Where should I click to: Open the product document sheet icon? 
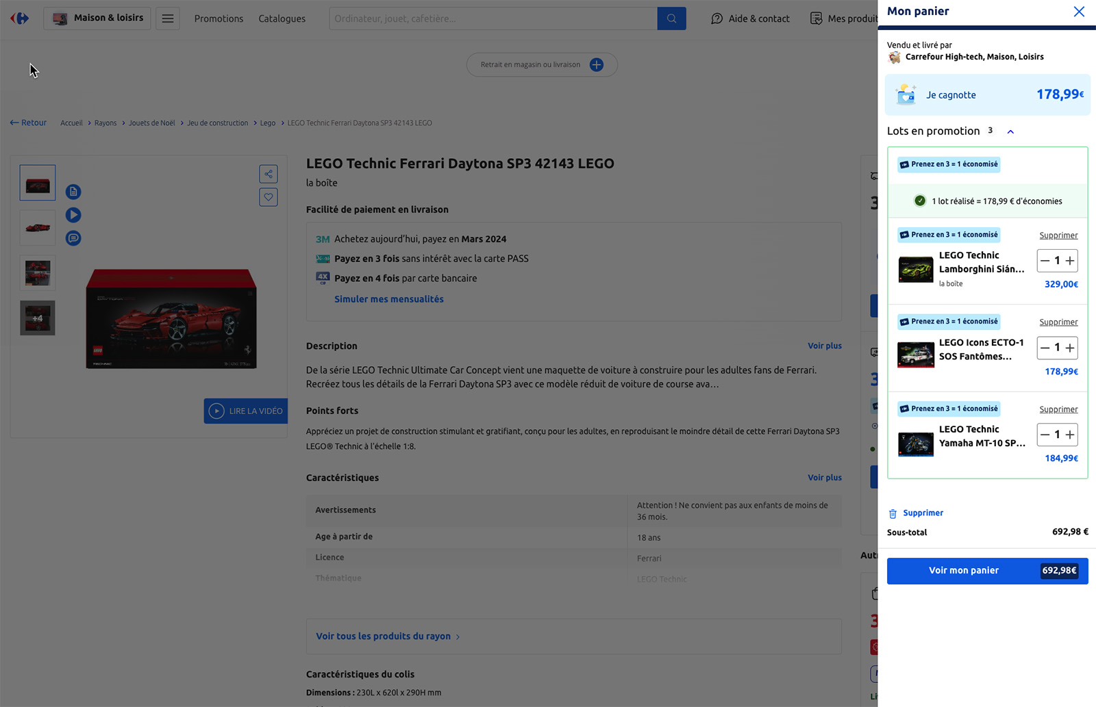click(73, 192)
